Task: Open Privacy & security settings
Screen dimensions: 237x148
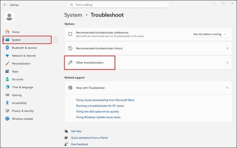Action: 23,111
